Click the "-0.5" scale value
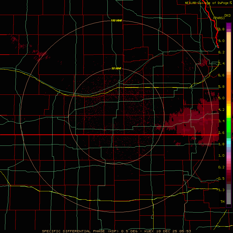 [x=220, y=178]
